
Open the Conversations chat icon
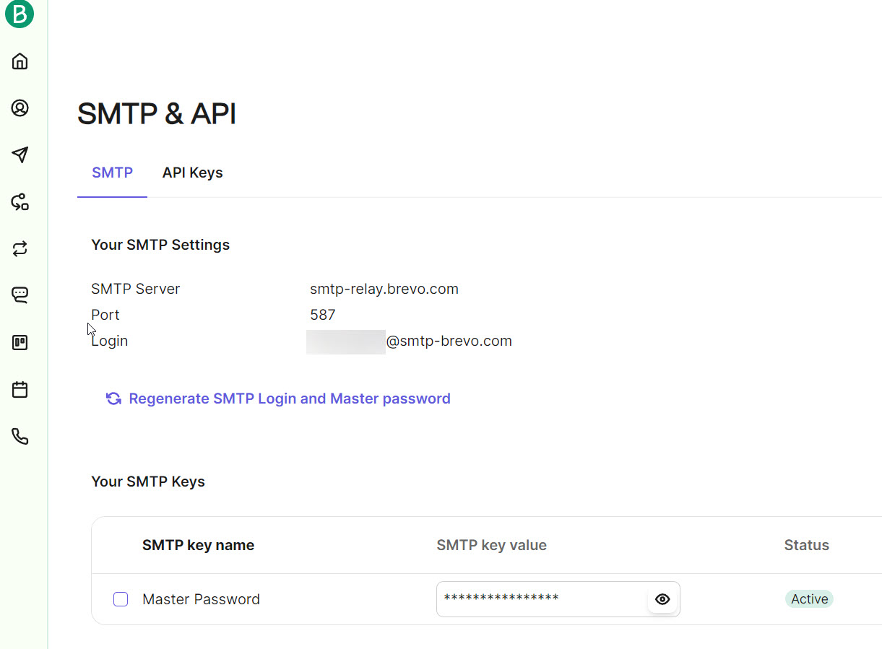tap(20, 295)
